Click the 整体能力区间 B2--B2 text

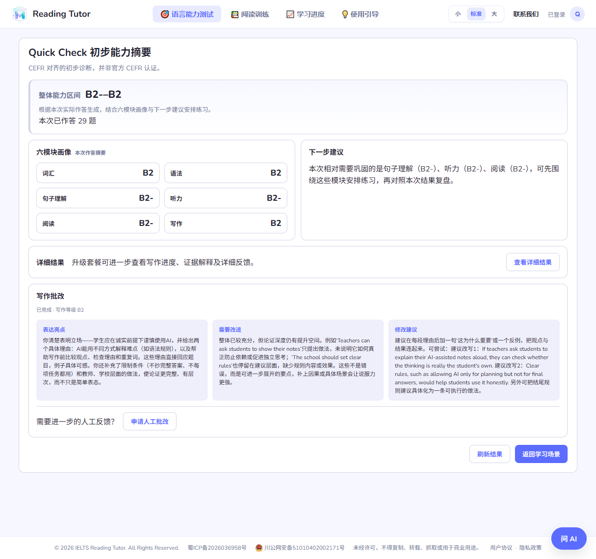[x=80, y=95]
